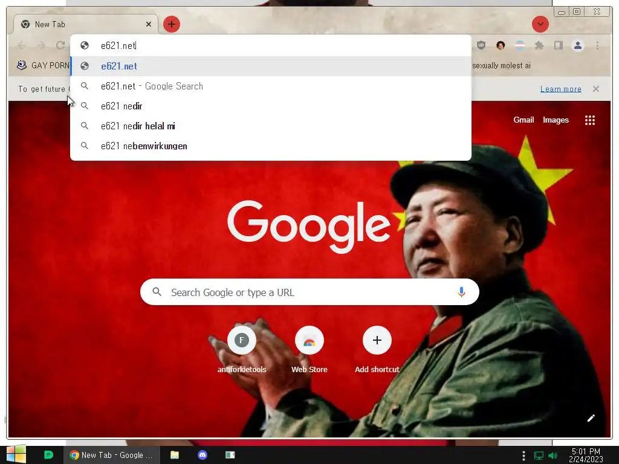Open the Windows Start button

coord(16,454)
